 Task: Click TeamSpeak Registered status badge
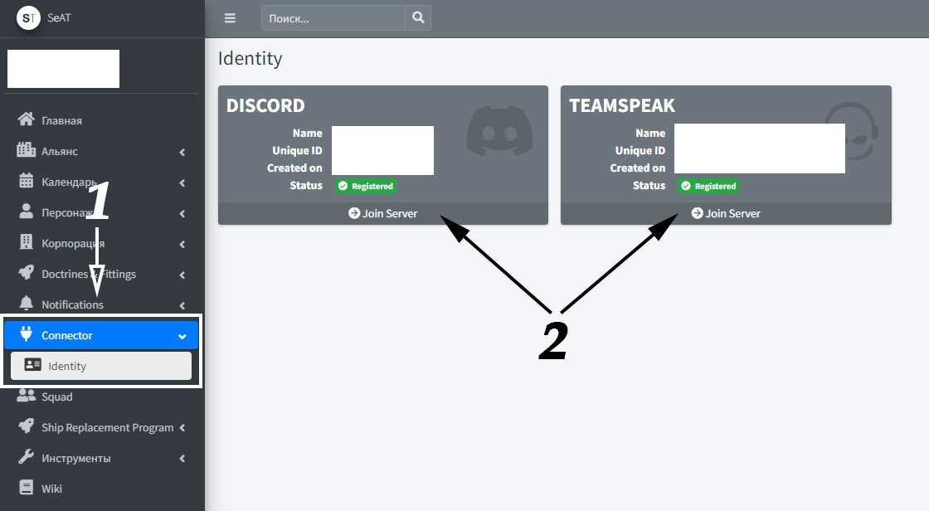[708, 186]
